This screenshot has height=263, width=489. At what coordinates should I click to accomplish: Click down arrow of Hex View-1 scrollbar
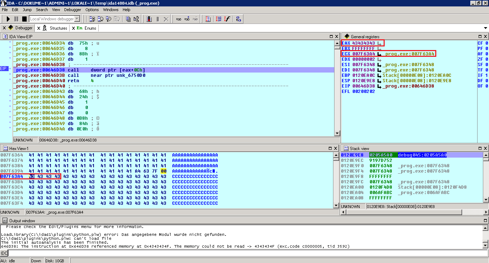[x=336, y=205]
